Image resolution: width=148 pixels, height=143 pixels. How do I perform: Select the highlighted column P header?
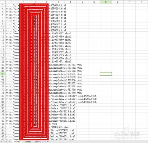point(106,2)
